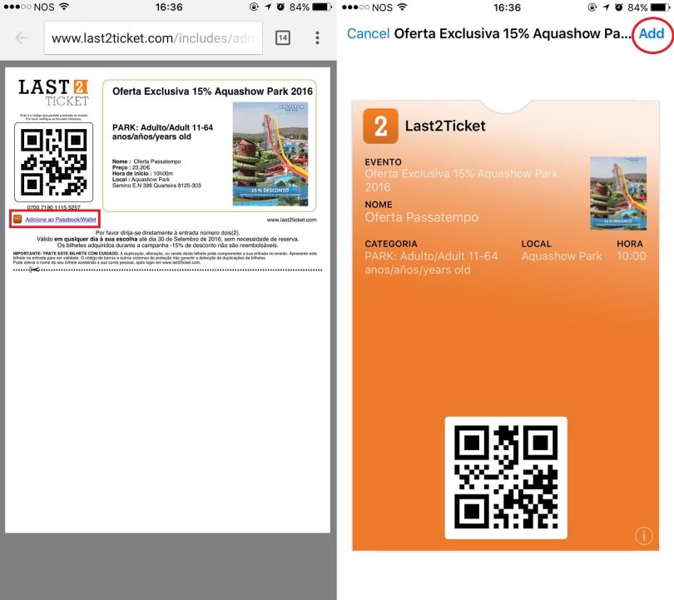Viewport: 674px width, 600px height.
Task: Open the browser three-dot menu
Action: (317, 37)
